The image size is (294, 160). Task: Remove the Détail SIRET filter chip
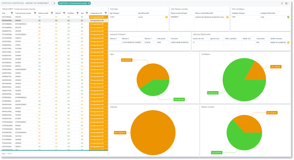coord(89,3)
